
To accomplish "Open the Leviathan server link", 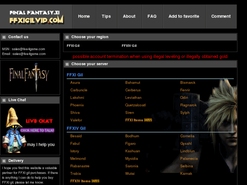I will point(134,98).
